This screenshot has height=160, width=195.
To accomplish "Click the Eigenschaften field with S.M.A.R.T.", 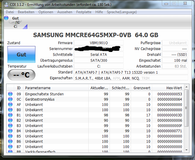I will click(131, 78).
